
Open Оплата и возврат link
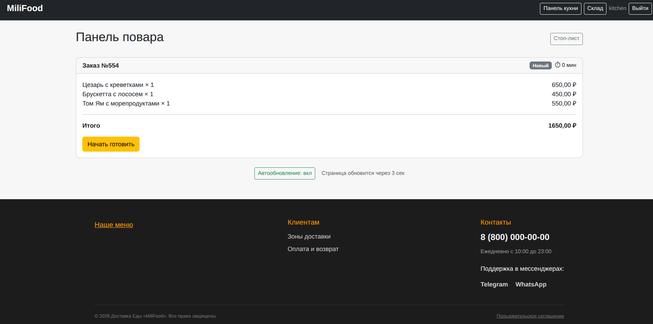click(x=313, y=249)
